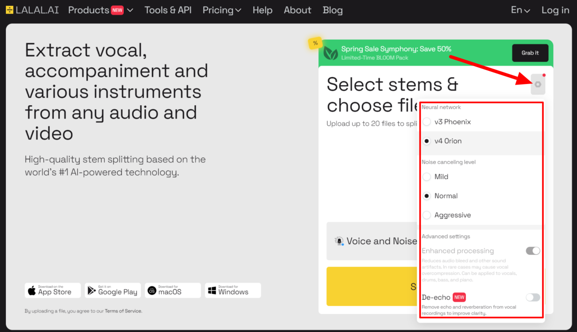
Task: Click the Enhanced processing label text
Action: 457,251
